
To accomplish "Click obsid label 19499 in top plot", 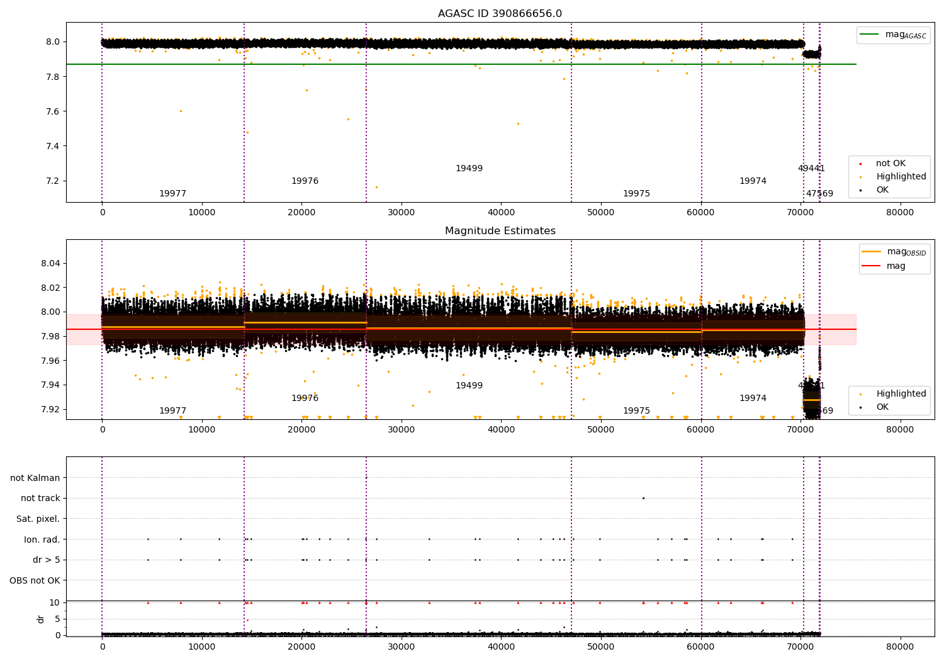I will (x=469, y=169).
